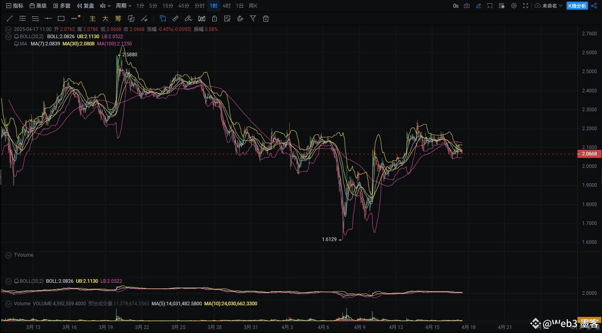Collapse the TVolume indicator panel
Image resolution: width=602 pixels, height=333 pixels.
(x=8, y=255)
